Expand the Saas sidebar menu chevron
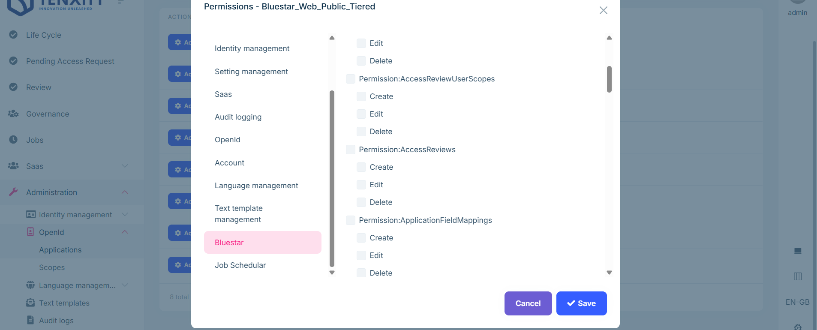This screenshot has height=330, width=817. coord(125,166)
